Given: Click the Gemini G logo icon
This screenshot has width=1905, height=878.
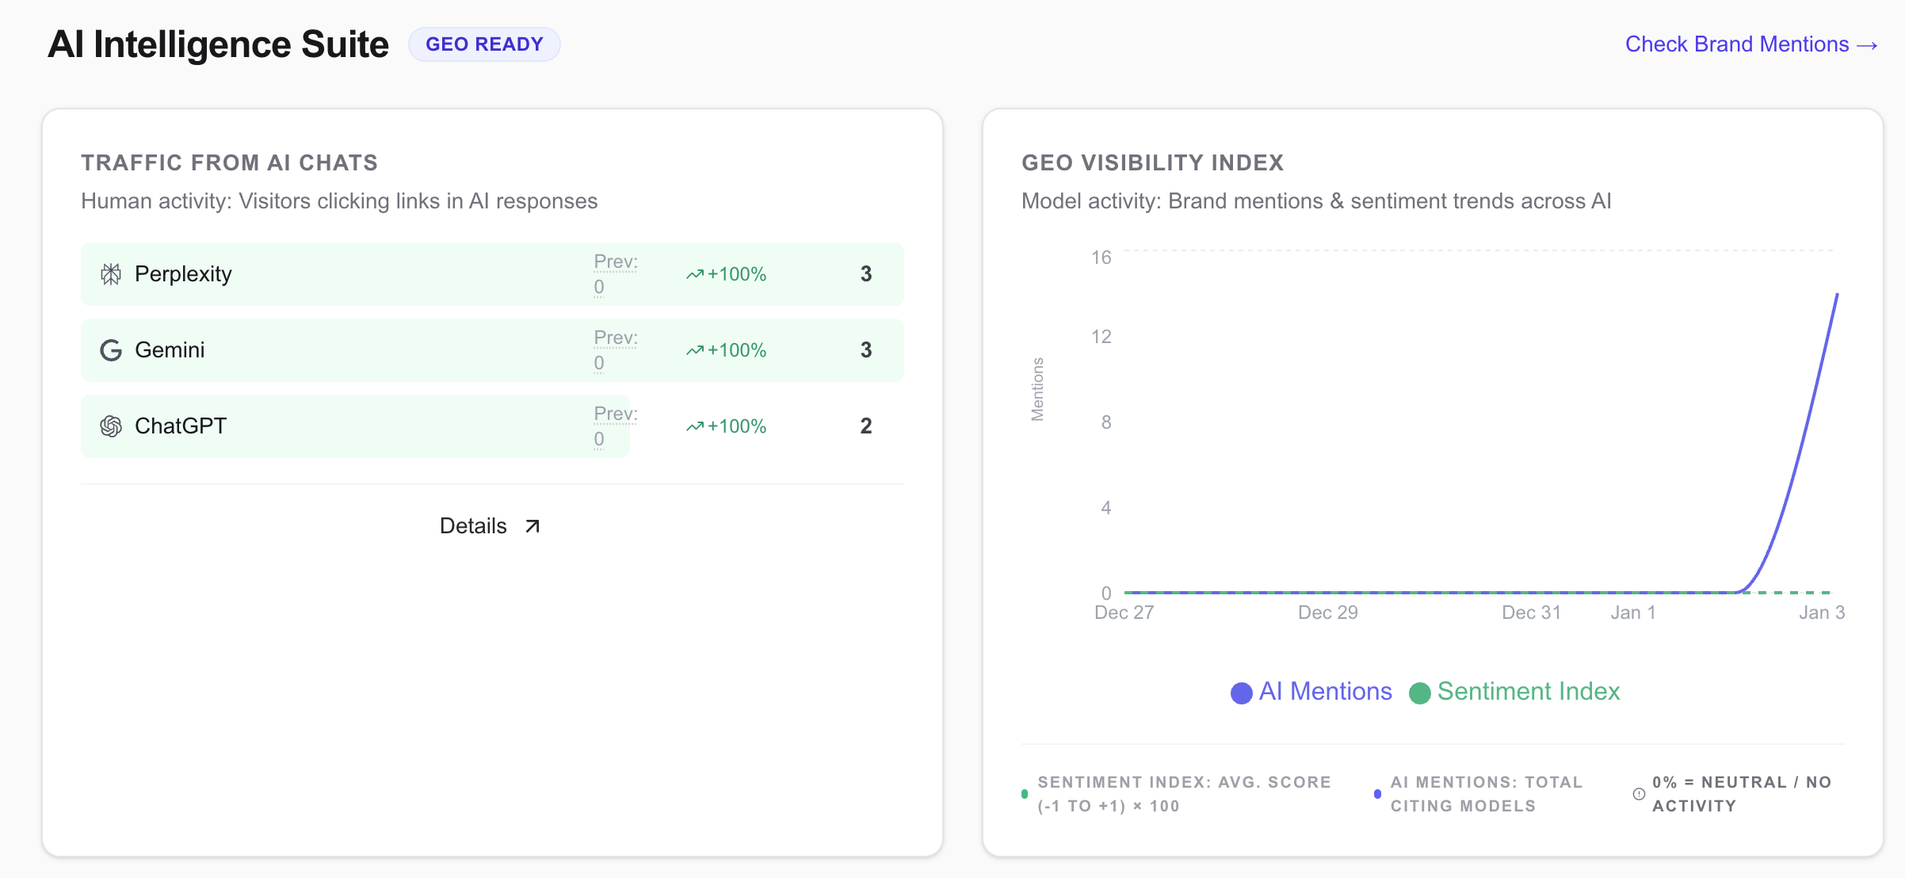Looking at the screenshot, I should 111,350.
